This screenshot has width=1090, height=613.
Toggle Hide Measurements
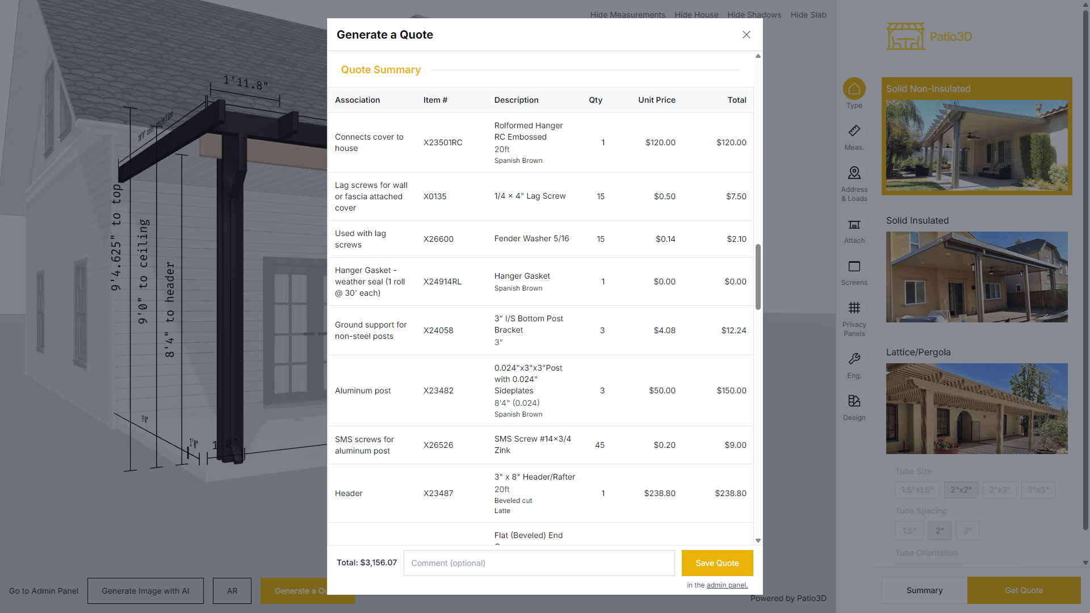[x=627, y=15]
